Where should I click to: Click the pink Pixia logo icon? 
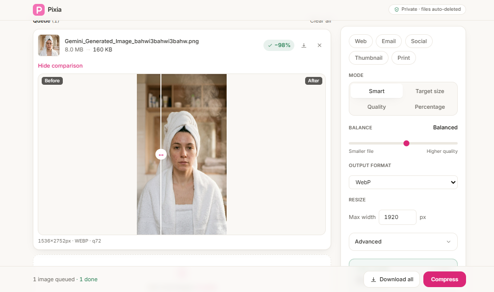click(39, 10)
